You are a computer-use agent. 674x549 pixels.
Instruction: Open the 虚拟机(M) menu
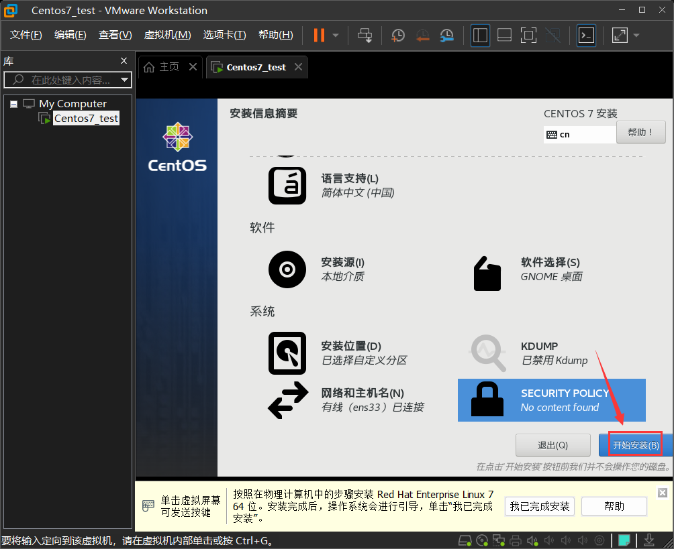[167, 35]
